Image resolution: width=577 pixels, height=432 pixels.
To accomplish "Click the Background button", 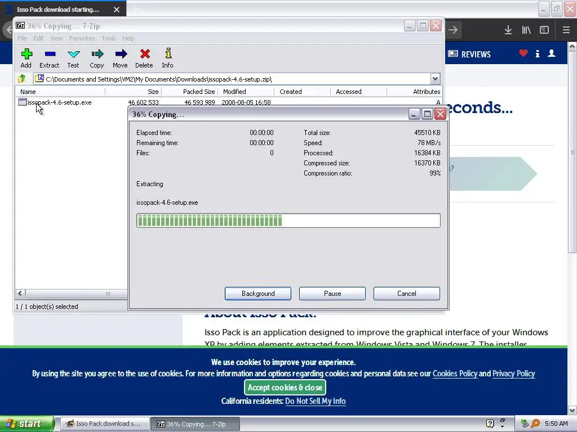I will pos(258,294).
